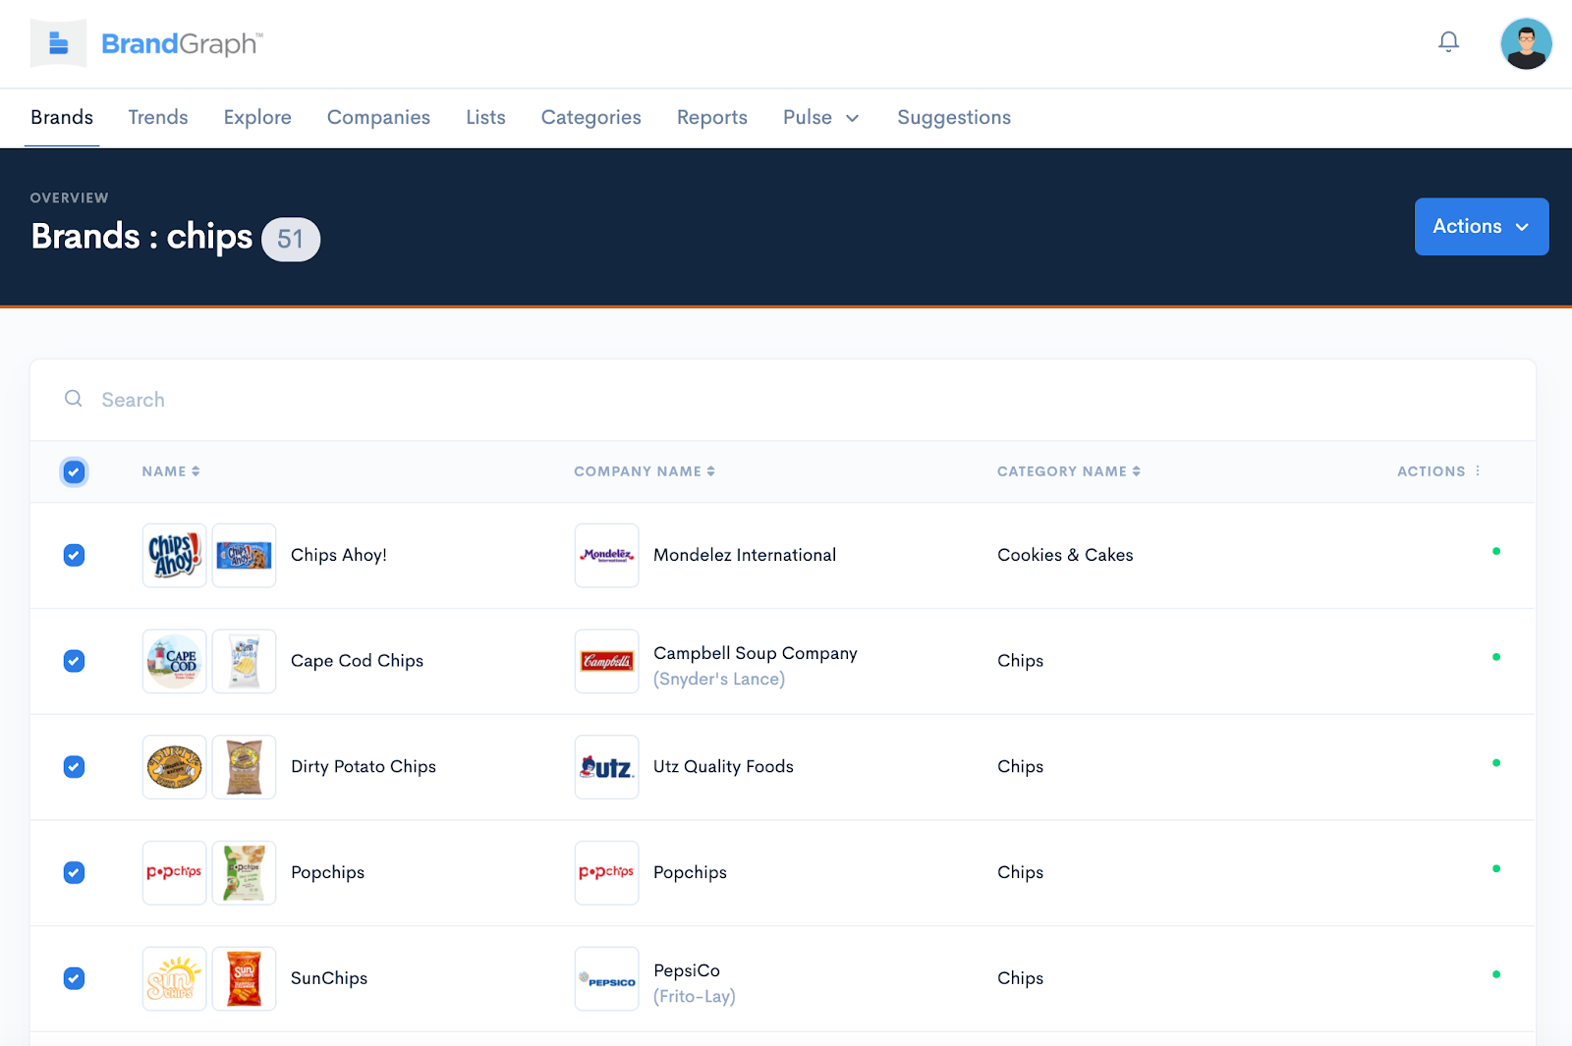Open the Explore tab

coord(257,118)
